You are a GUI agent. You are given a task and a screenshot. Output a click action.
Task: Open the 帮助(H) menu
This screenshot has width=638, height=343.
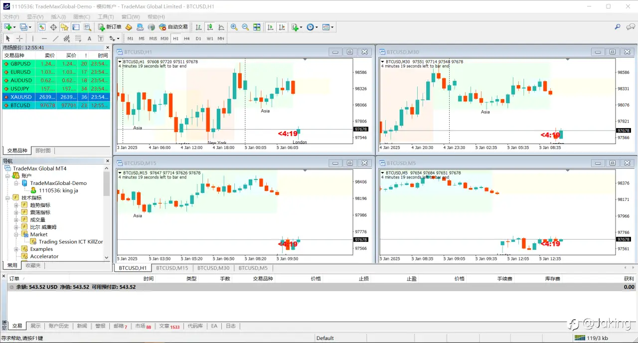156,17
